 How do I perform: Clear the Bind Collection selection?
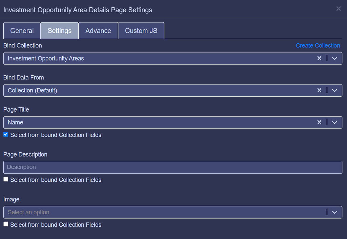click(x=319, y=58)
